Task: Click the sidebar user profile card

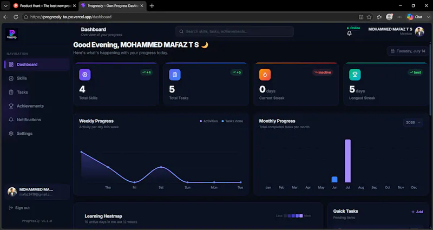Action: (x=37, y=192)
